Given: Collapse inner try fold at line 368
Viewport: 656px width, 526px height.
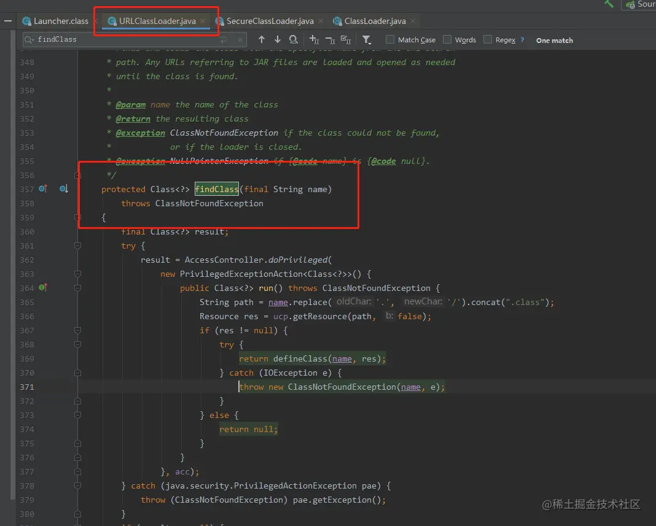Looking at the screenshot, I should pos(77,344).
